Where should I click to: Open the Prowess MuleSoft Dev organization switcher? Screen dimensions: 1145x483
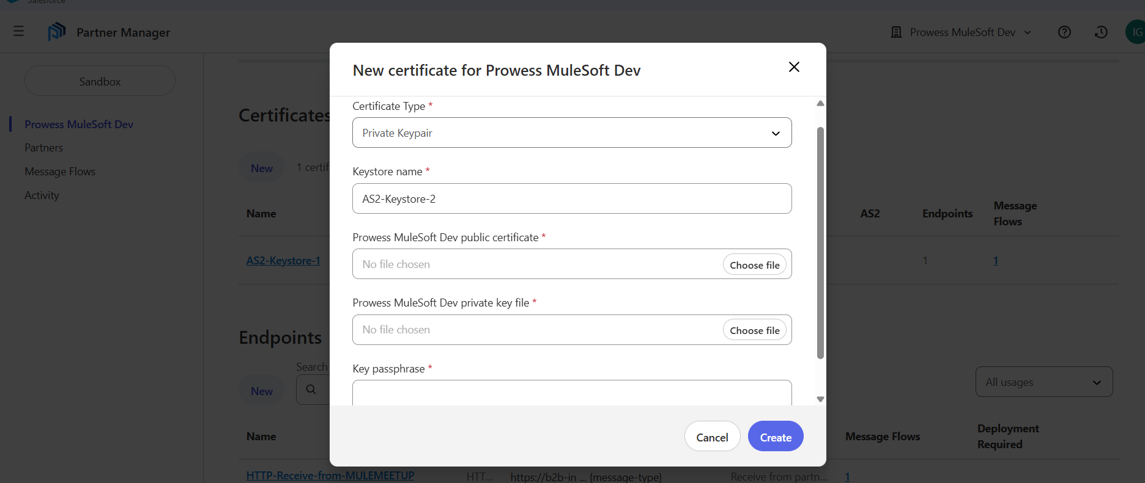point(962,32)
